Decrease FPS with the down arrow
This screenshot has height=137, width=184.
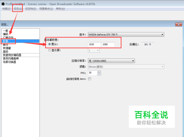[x=99, y=74]
